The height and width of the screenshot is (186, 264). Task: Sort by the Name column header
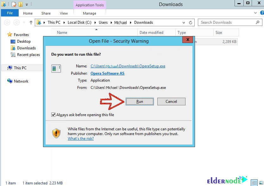[x=94, y=33]
